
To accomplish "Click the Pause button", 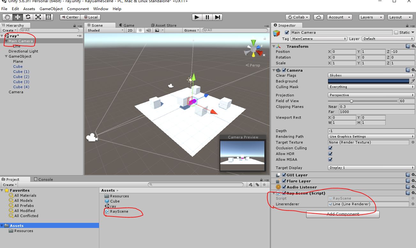I will (207, 17).
